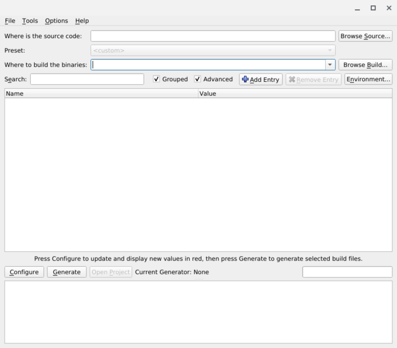
Task: Open the Options menu
Action: click(56, 21)
